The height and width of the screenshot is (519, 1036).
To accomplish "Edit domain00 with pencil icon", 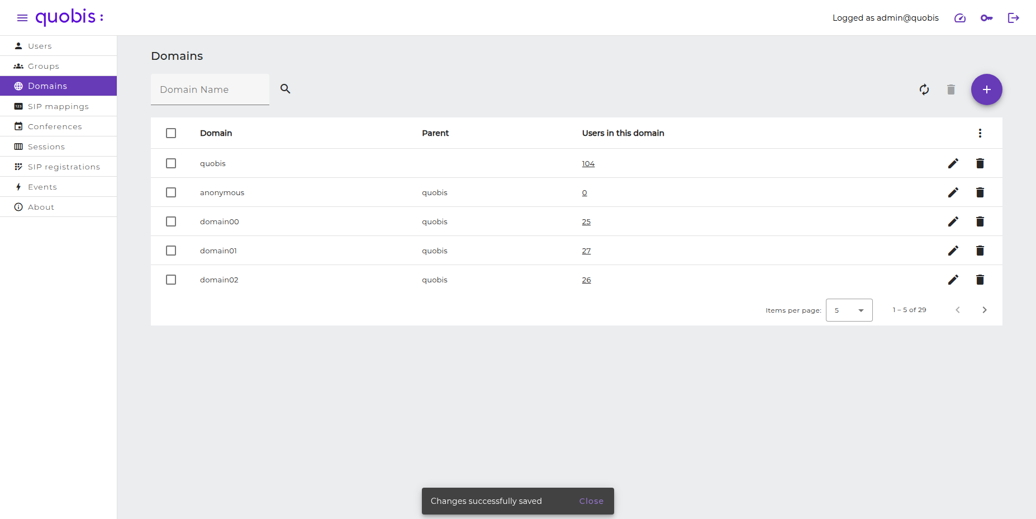I will click(953, 221).
